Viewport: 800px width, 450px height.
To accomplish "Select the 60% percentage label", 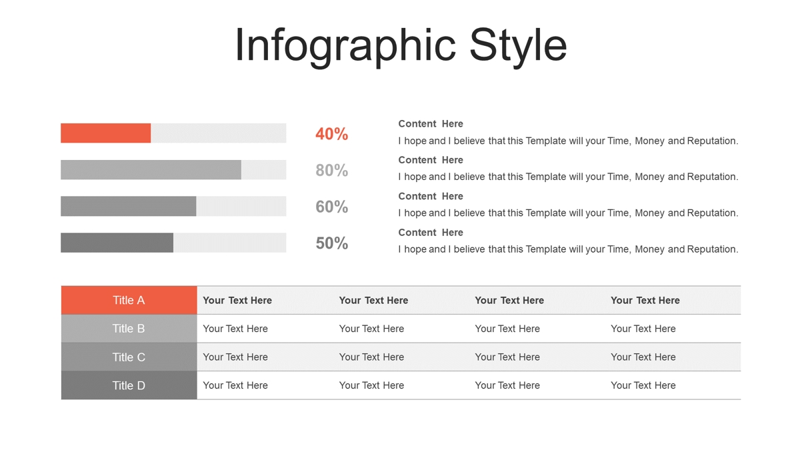I will click(x=332, y=207).
